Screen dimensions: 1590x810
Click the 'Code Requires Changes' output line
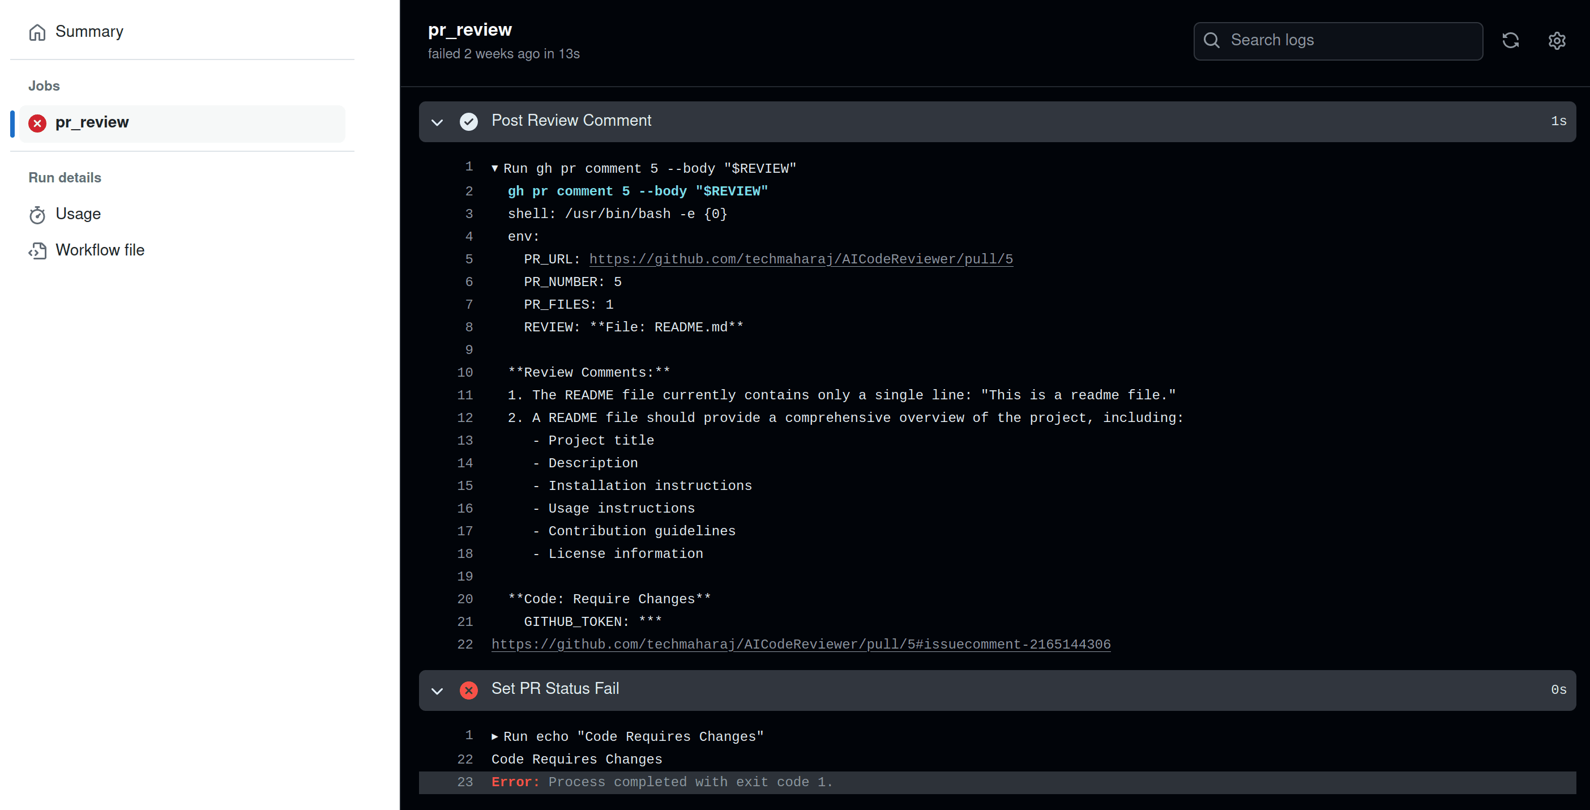pyautogui.click(x=576, y=760)
